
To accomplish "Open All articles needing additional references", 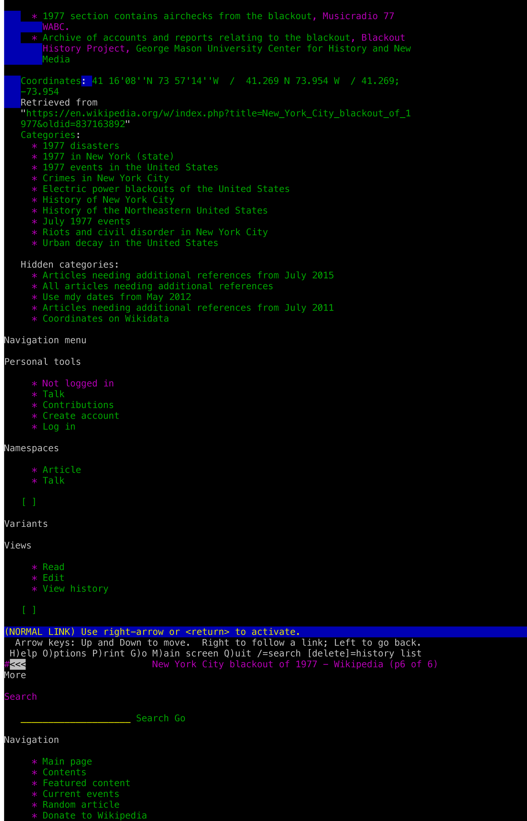I will pyautogui.click(x=158, y=286).
